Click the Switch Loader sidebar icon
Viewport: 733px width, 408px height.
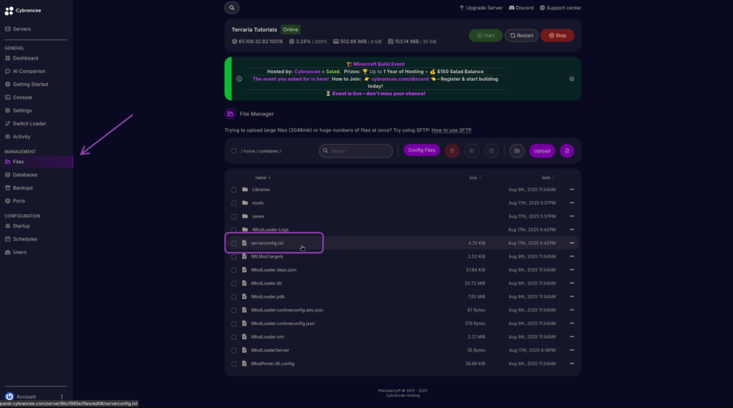(7, 123)
